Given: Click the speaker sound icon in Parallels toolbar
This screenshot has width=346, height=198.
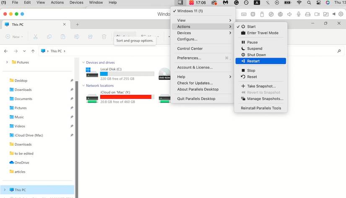Looking at the screenshot, I should click(289, 14).
